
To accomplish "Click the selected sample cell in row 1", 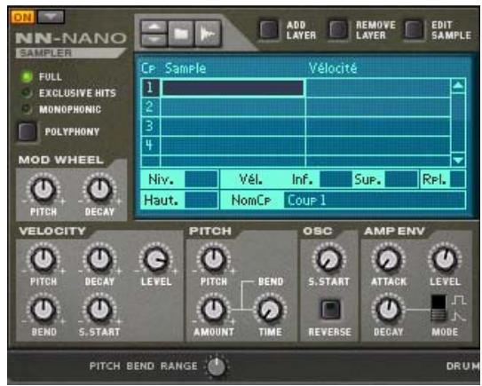I will pyautogui.click(x=233, y=88).
